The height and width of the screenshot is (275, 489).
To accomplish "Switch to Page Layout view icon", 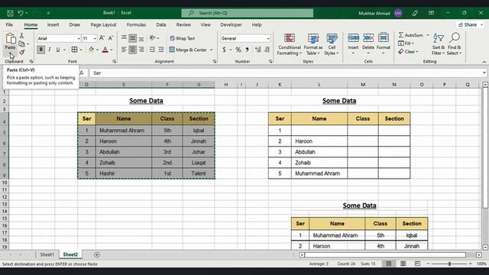I will tap(403, 264).
